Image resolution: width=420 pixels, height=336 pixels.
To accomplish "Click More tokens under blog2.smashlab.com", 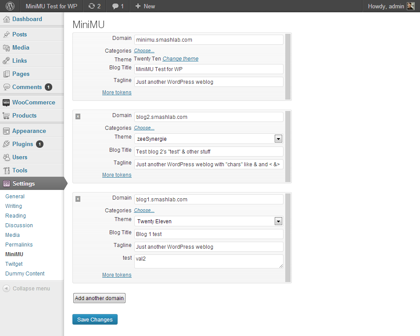I will [x=117, y=175].
